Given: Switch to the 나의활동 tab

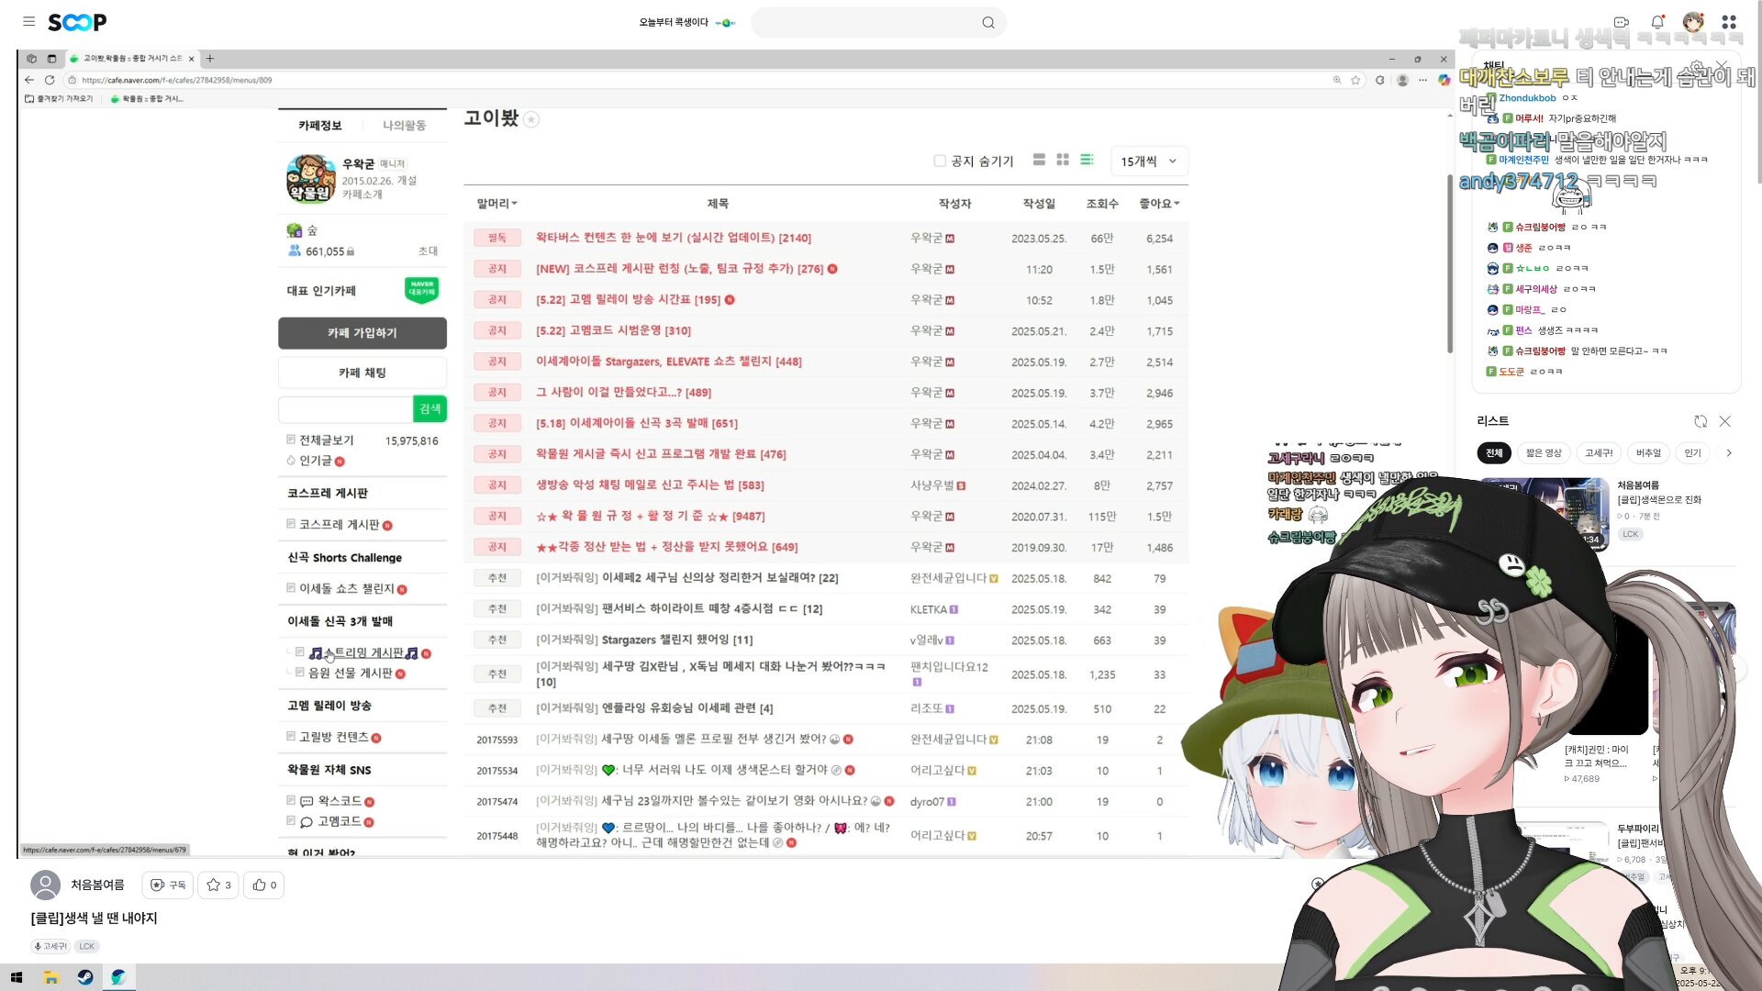Looking at the screenshot, I should (x=404, y=125).
